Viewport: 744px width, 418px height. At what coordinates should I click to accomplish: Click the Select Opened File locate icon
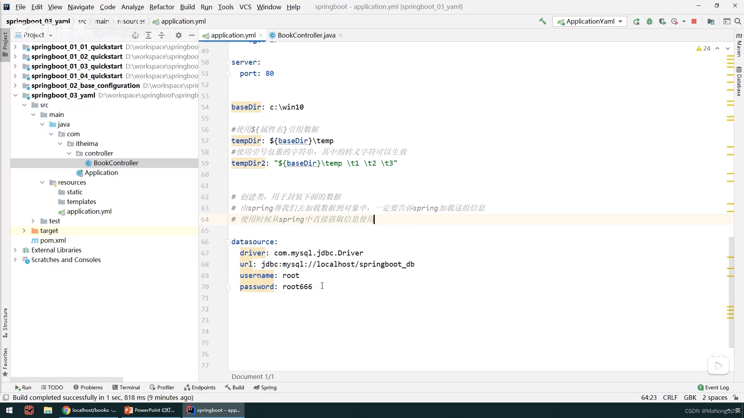(135, 35)
